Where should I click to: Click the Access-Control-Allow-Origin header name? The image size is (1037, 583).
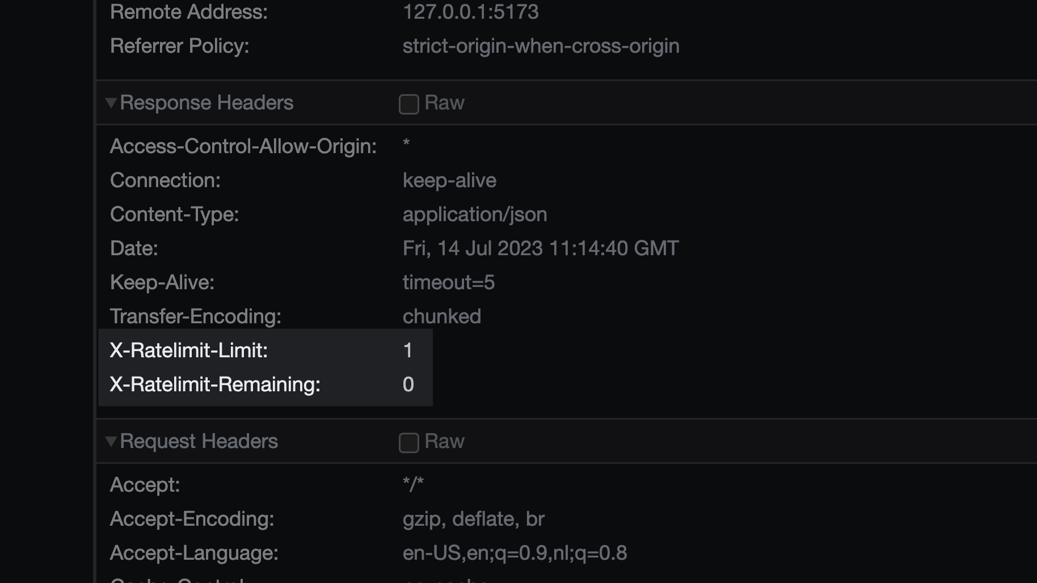243,146
